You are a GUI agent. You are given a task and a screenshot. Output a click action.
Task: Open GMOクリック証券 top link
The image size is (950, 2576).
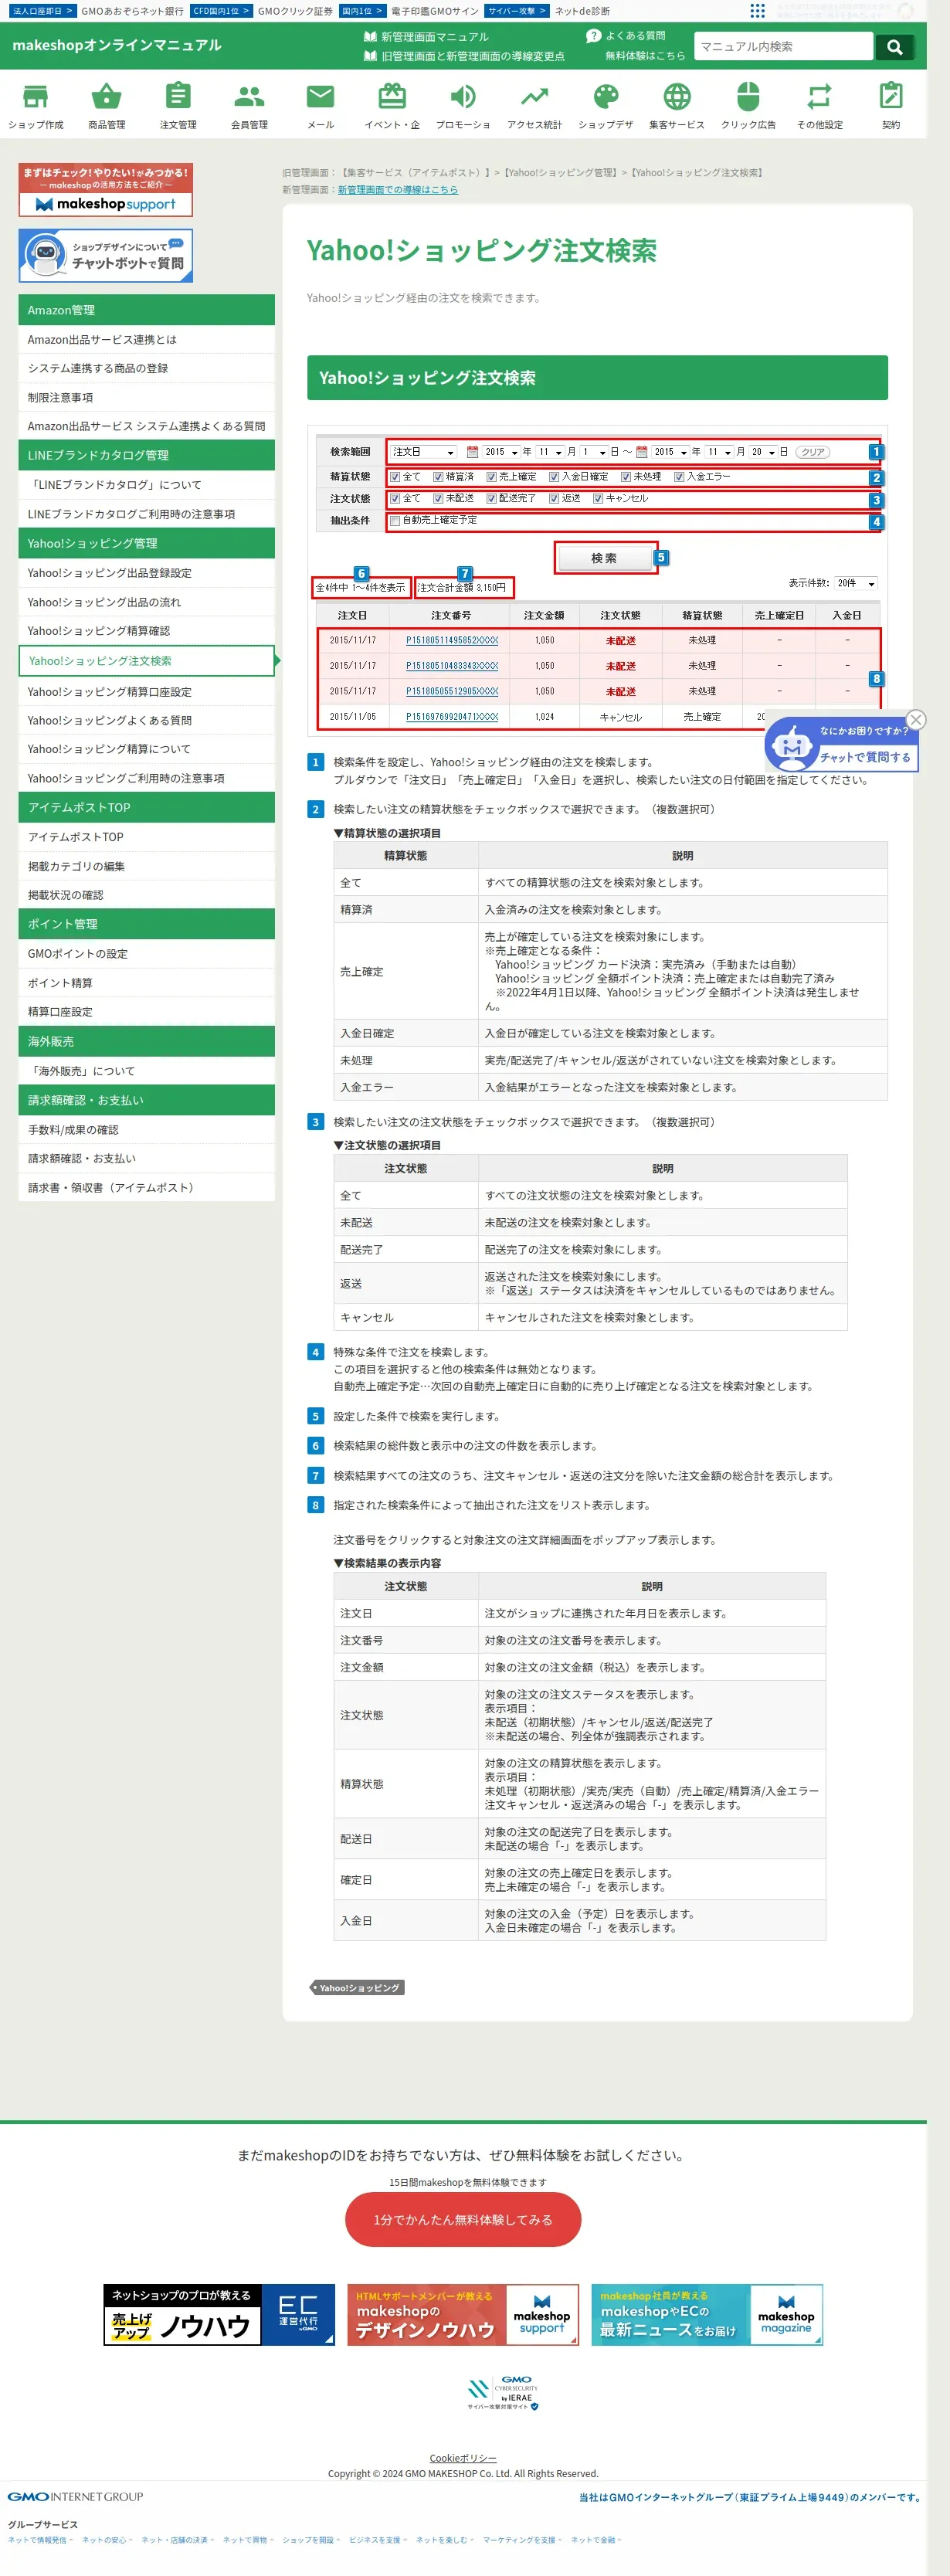click(x=295, y=11)
